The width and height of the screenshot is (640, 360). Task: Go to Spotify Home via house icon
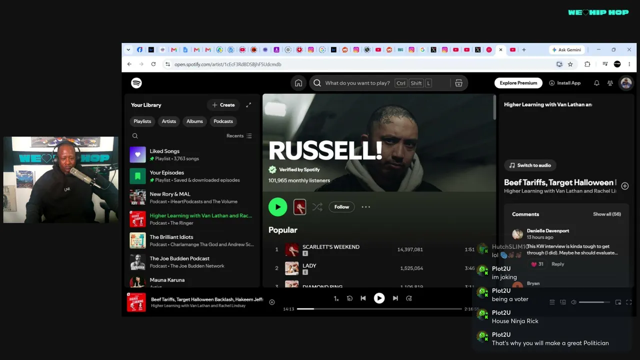298,83
